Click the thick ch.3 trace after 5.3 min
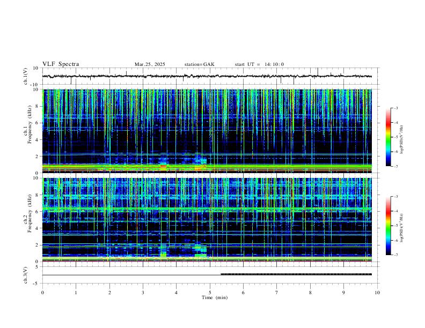 296,274
